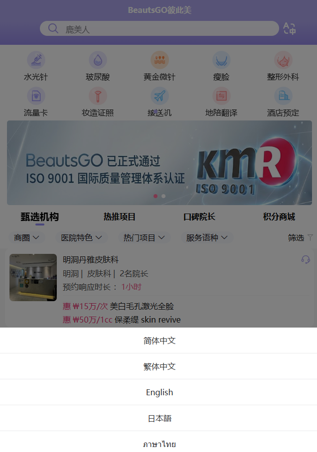Screen dimensions: 317x452
Task: Contact support via headset icon
Action: (x=306, y=259)
